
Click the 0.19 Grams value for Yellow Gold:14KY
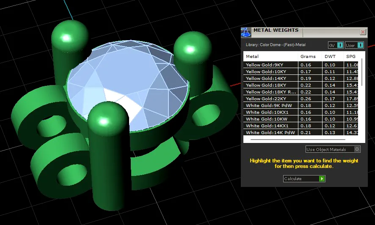coord(306,78)
